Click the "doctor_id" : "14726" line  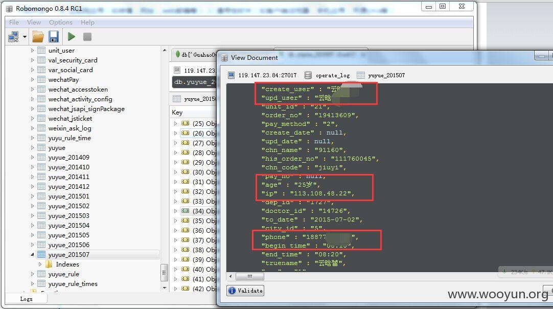[x=306, y=211]
